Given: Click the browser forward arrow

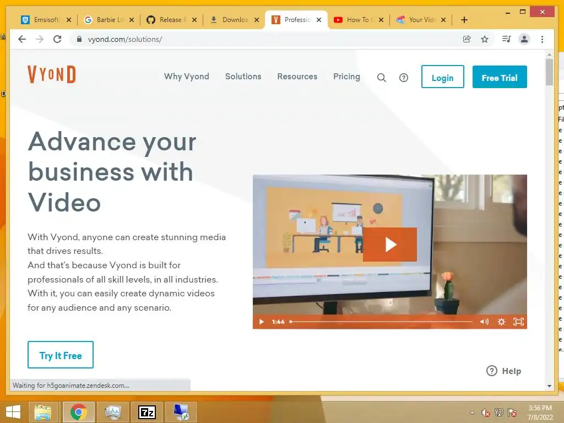Looking at the screenshot, I should [x=40, y=39].
